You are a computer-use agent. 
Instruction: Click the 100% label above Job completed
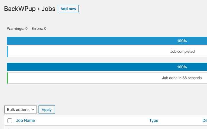point(182,41)
